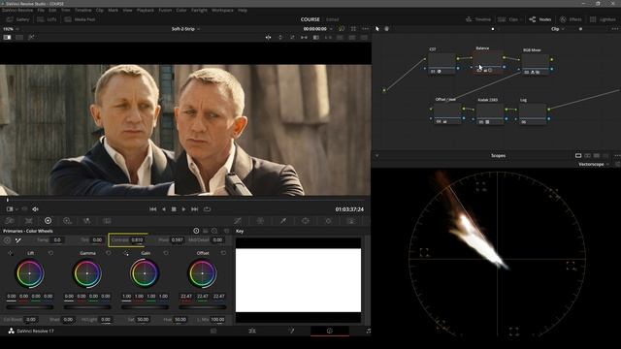Select the Kodak 2383 node
The height and width of the screenshot is (349, 621).
pyautogui.click(x=490, y=114)
